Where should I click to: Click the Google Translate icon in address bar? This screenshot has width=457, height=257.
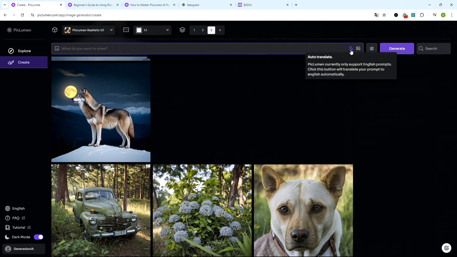click(376, 15)
